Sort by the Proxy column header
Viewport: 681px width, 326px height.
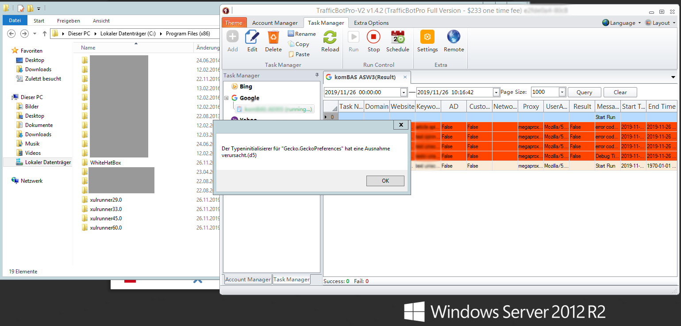pos(531,106)
